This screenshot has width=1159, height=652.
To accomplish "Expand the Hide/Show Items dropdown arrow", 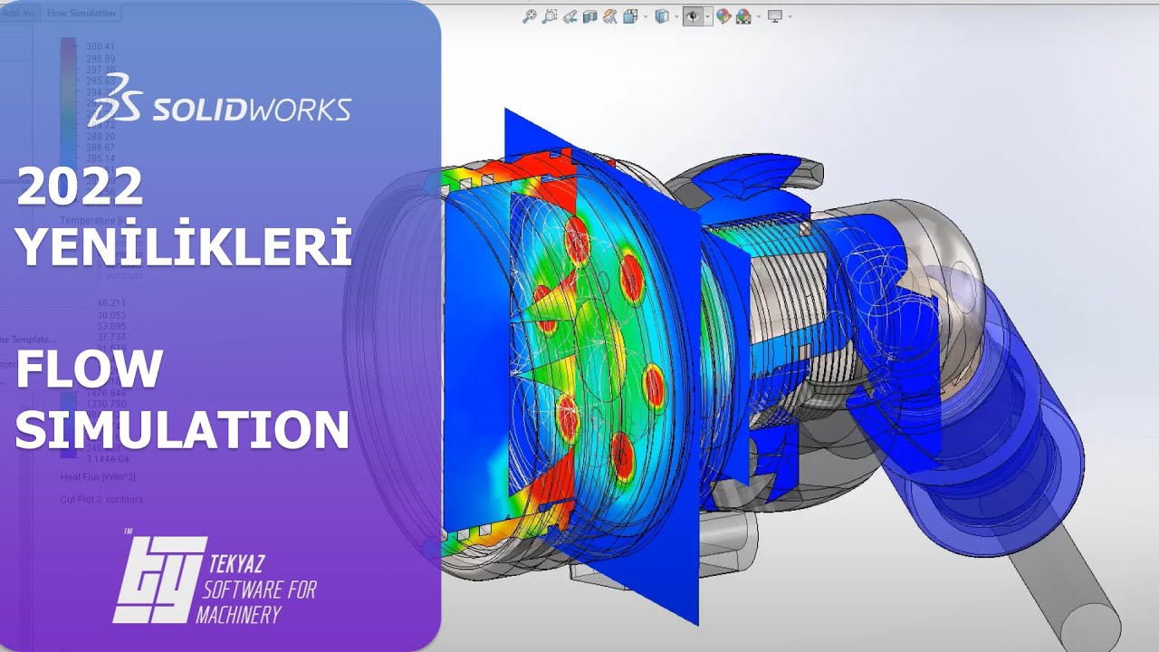I will [708, 16].
